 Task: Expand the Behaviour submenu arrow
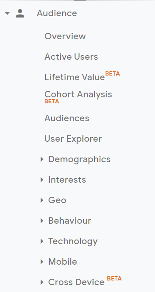pos(42,221)
